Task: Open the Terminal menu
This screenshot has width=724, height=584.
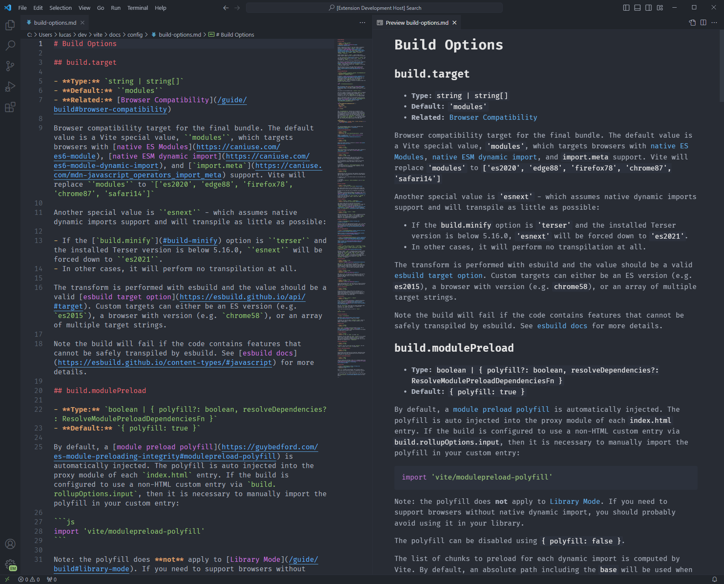Action: tap(137, 8)
